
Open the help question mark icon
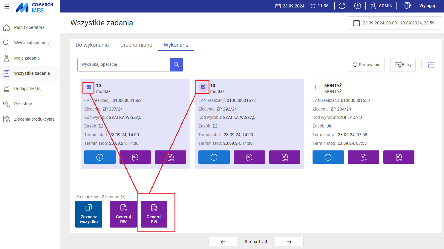pos(358,6)
